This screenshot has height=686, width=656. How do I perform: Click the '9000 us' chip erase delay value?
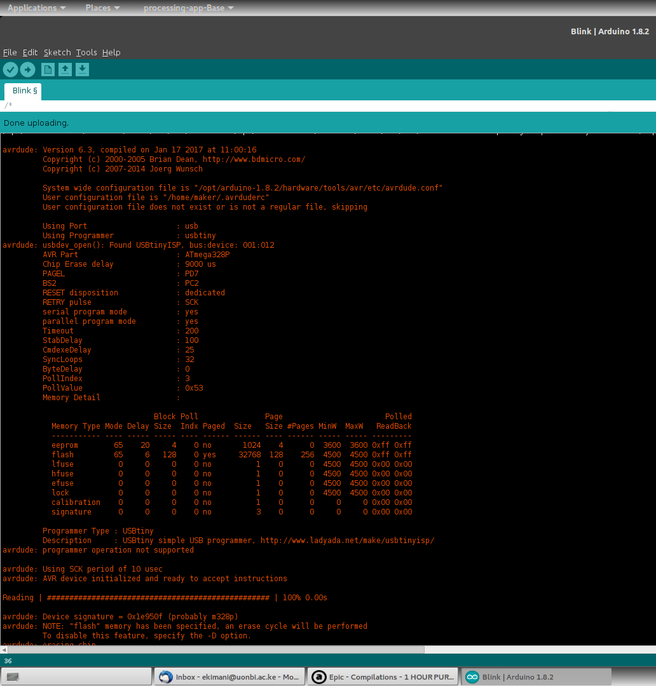[x=201, y=264]
